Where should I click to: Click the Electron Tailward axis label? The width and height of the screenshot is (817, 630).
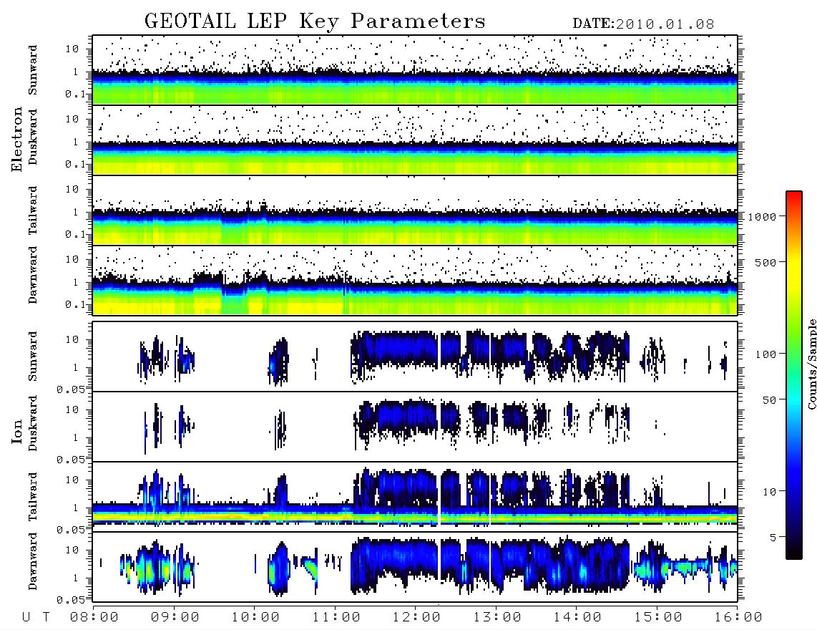pyautogui.click(x=32, y=210)
